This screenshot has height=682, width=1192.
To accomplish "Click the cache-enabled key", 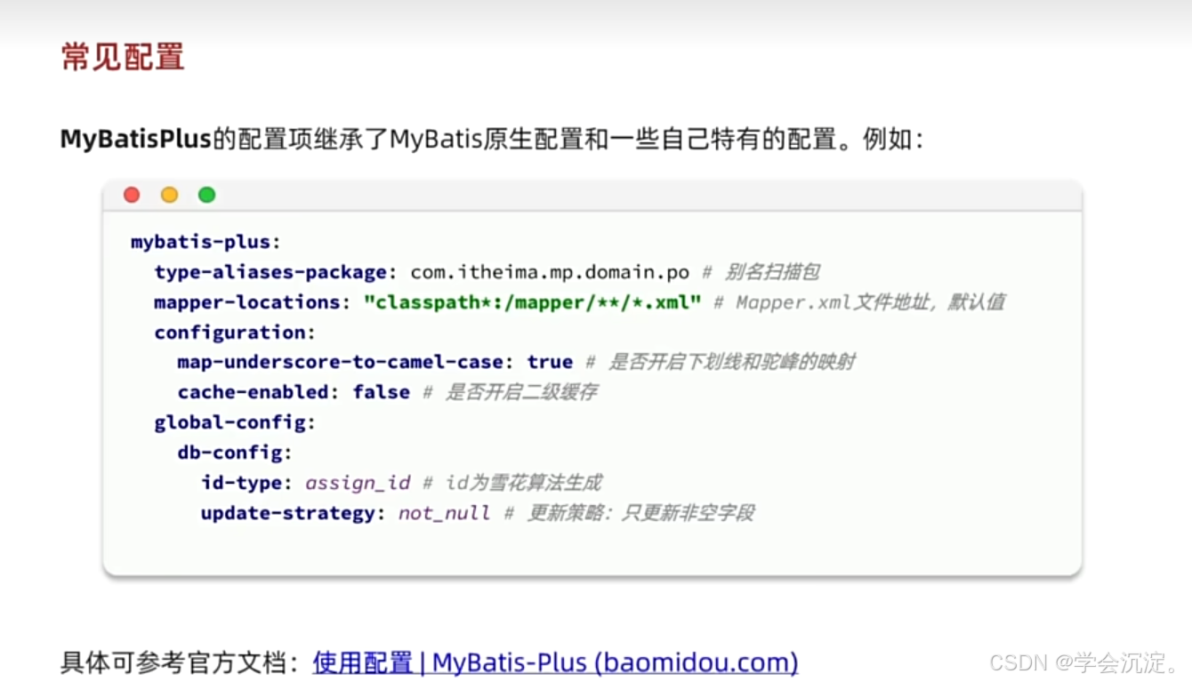I will 259,392.
